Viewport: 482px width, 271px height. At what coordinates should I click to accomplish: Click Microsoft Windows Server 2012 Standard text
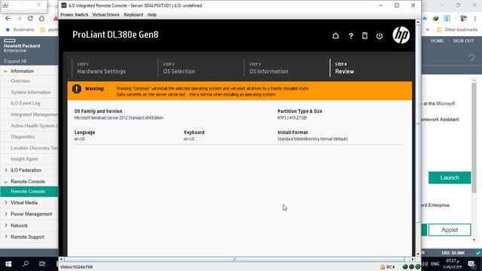tap(119, 117)
